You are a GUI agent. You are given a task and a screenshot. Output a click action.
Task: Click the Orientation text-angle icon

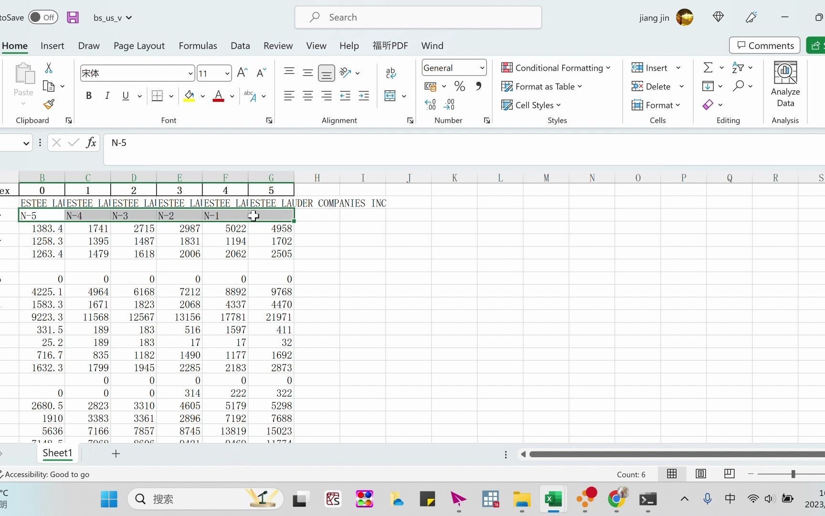(x=345, y=73)
